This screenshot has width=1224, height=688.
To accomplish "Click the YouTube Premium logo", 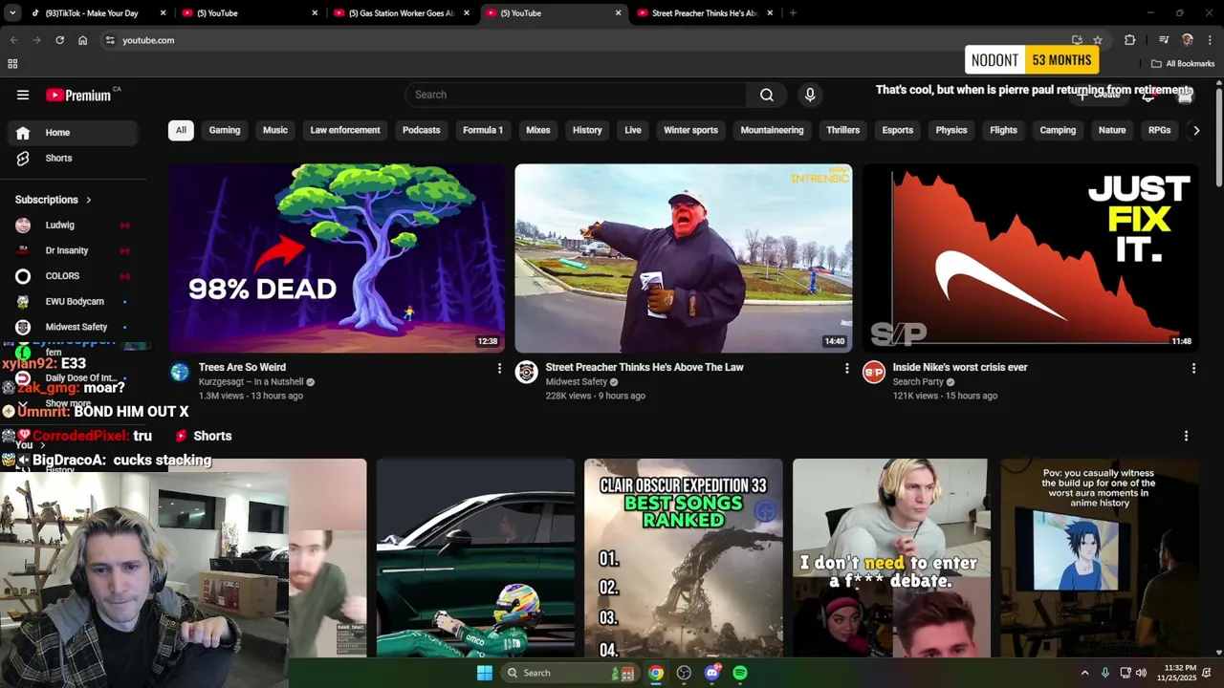I will [78, 95].
